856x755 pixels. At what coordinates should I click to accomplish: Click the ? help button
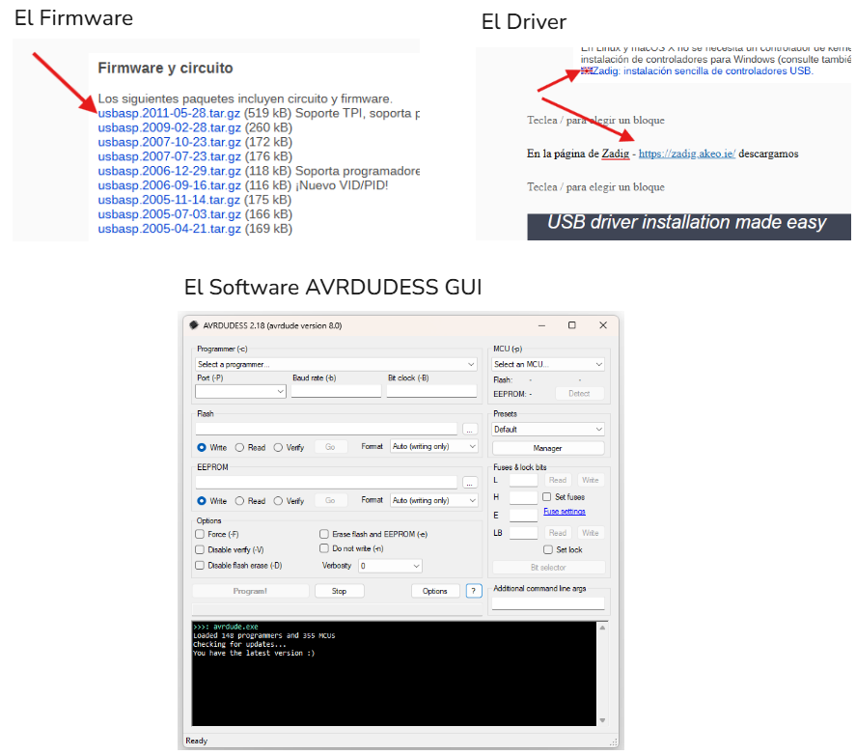point(474,591)
